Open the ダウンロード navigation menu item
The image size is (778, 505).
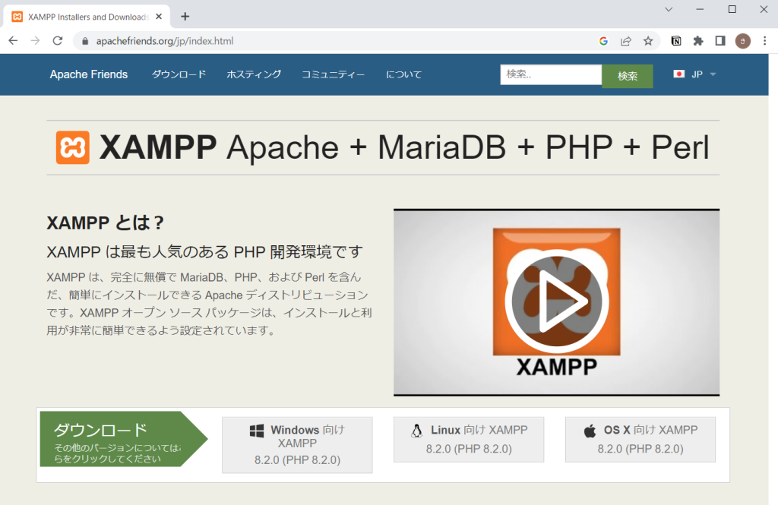tap(179, 74)
